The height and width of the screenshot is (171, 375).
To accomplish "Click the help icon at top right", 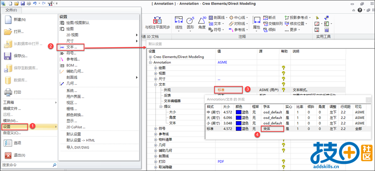I will pyautogui.click(x=360, y=10).
